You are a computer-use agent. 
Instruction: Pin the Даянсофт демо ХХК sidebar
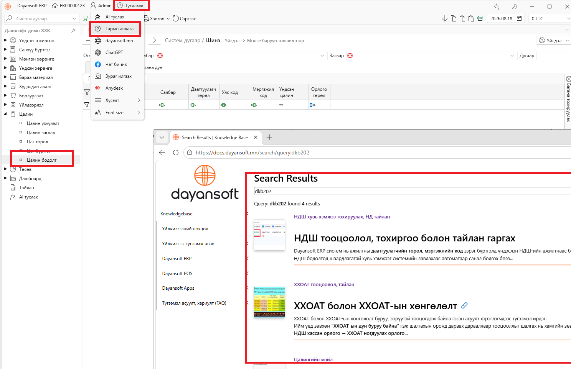73,31
